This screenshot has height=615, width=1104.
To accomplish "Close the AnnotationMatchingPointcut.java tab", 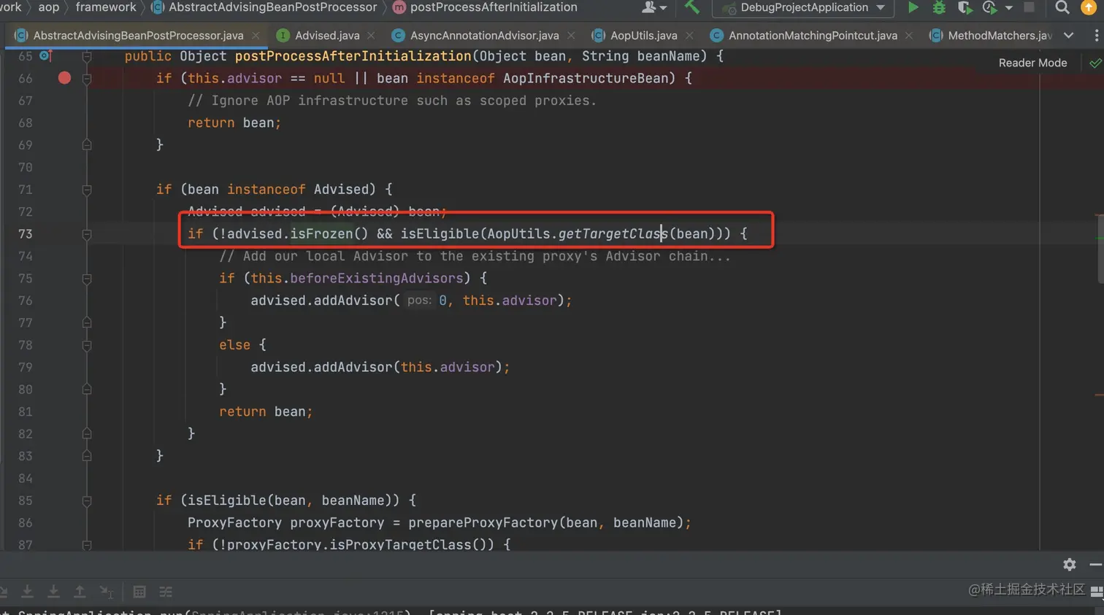I will pos(908,35).
